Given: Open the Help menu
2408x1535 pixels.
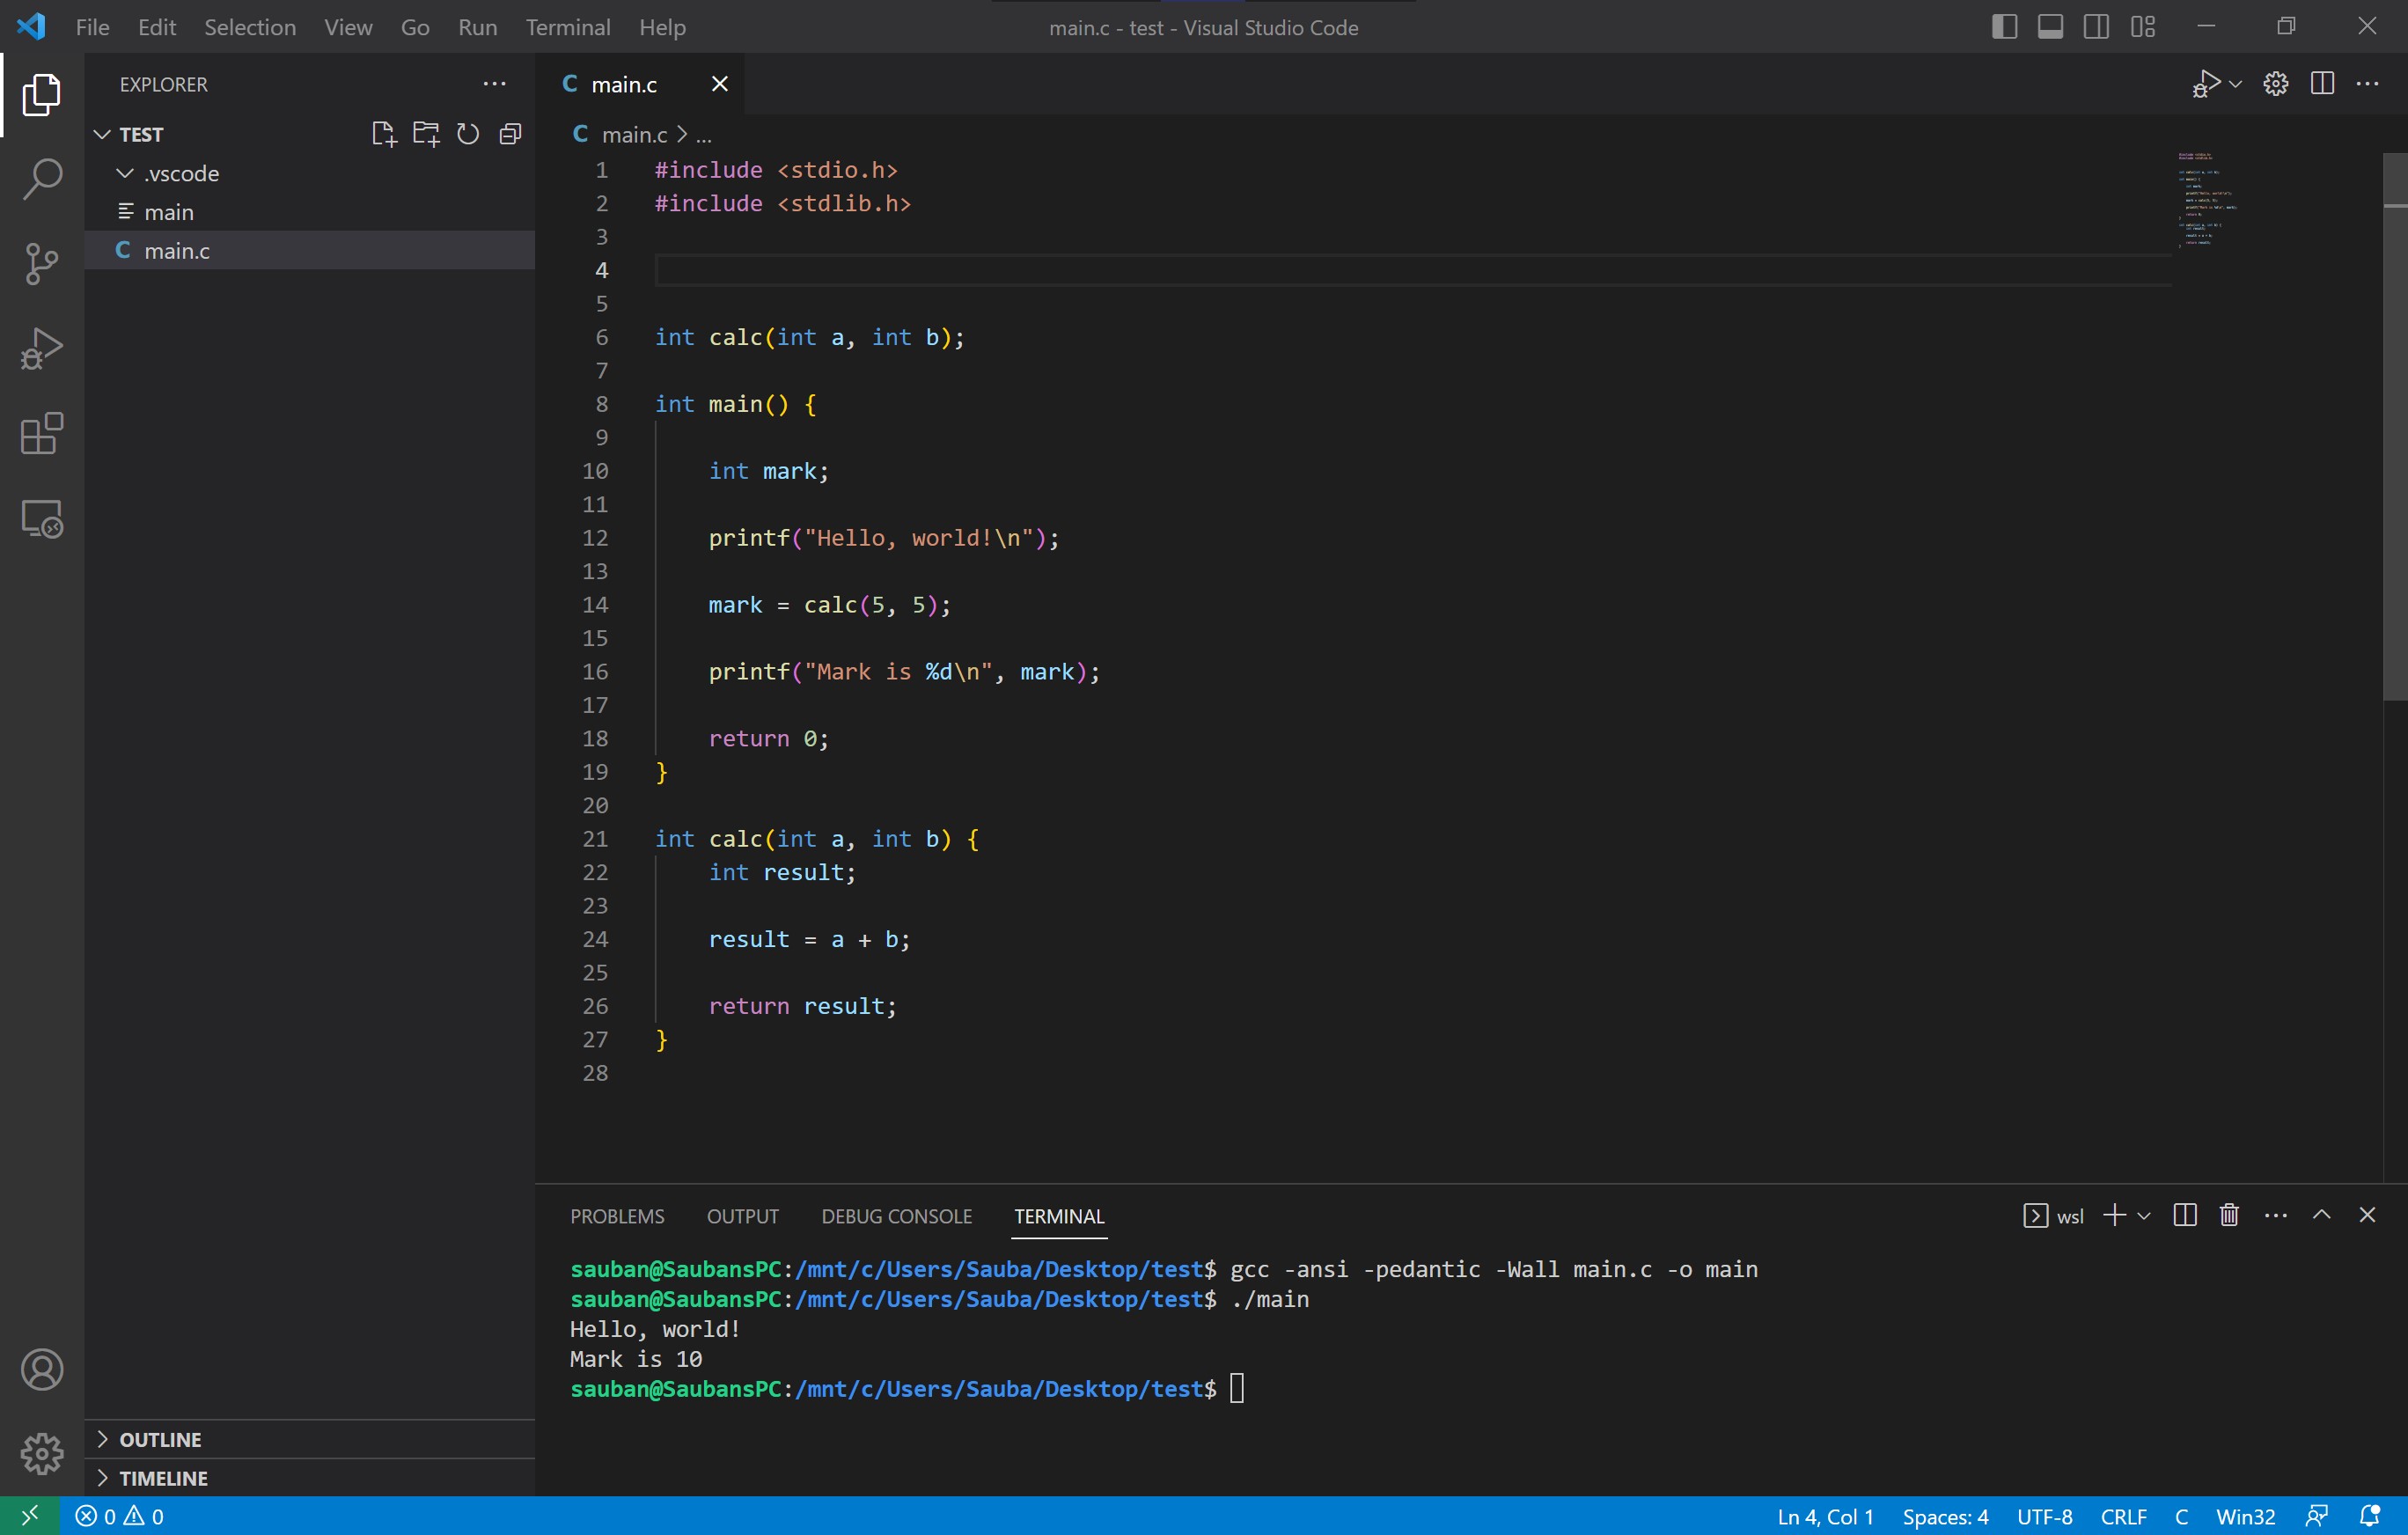Looking at the screenshot, I should click(662, 27).
